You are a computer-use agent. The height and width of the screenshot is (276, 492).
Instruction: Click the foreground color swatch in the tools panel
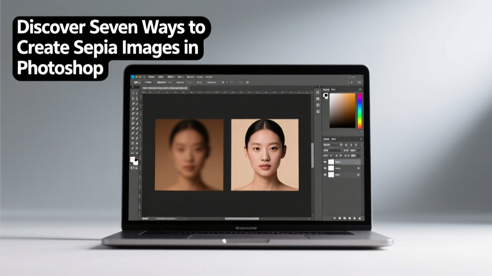click(x=132, y=159)
